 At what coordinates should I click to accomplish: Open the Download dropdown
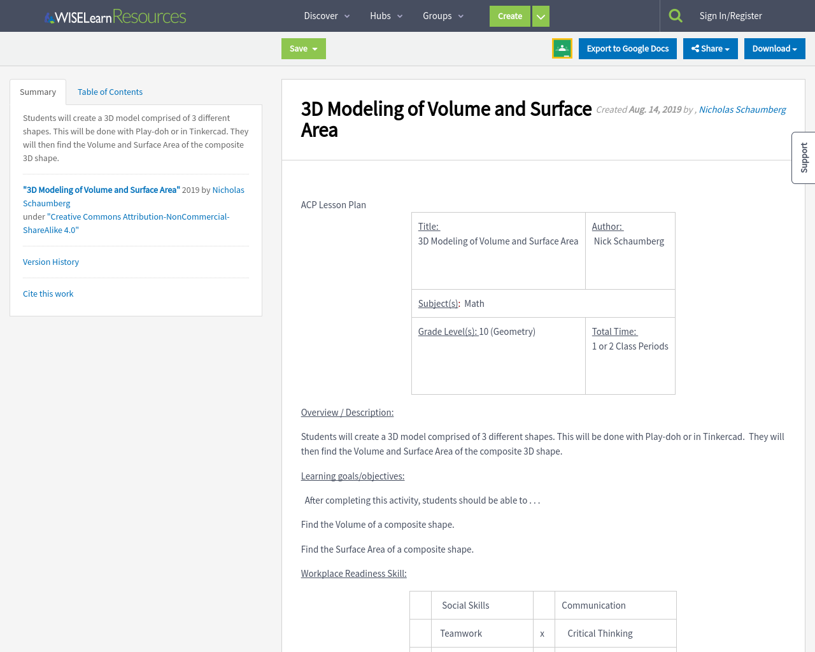point(774,48)
